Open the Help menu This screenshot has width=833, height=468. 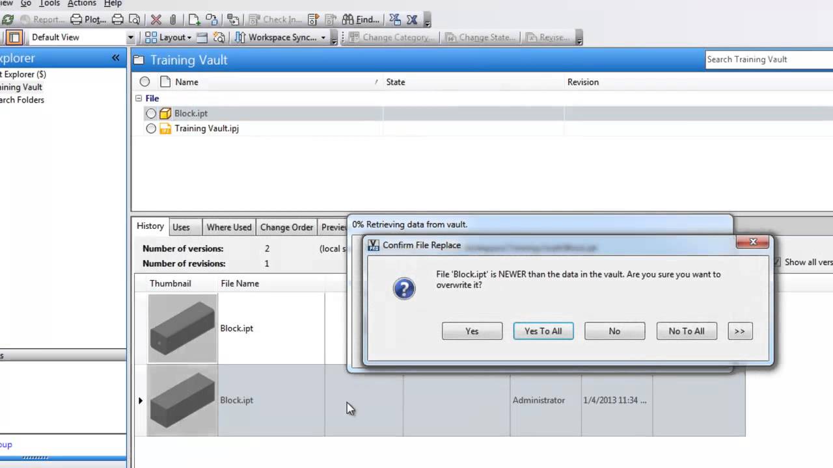pyautogui.click(x=113, y=4)
